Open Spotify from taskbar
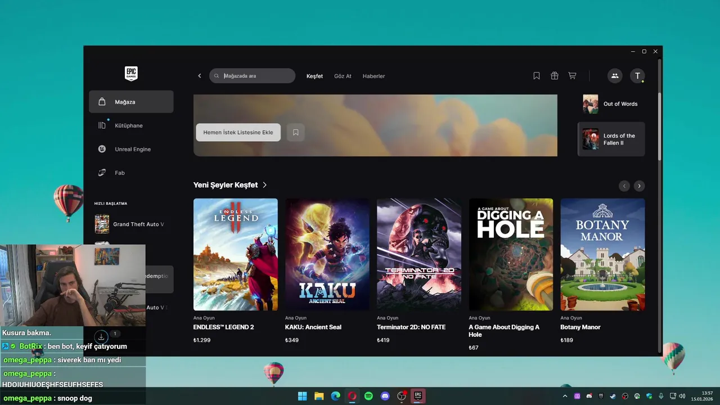 tap(368, 396)
